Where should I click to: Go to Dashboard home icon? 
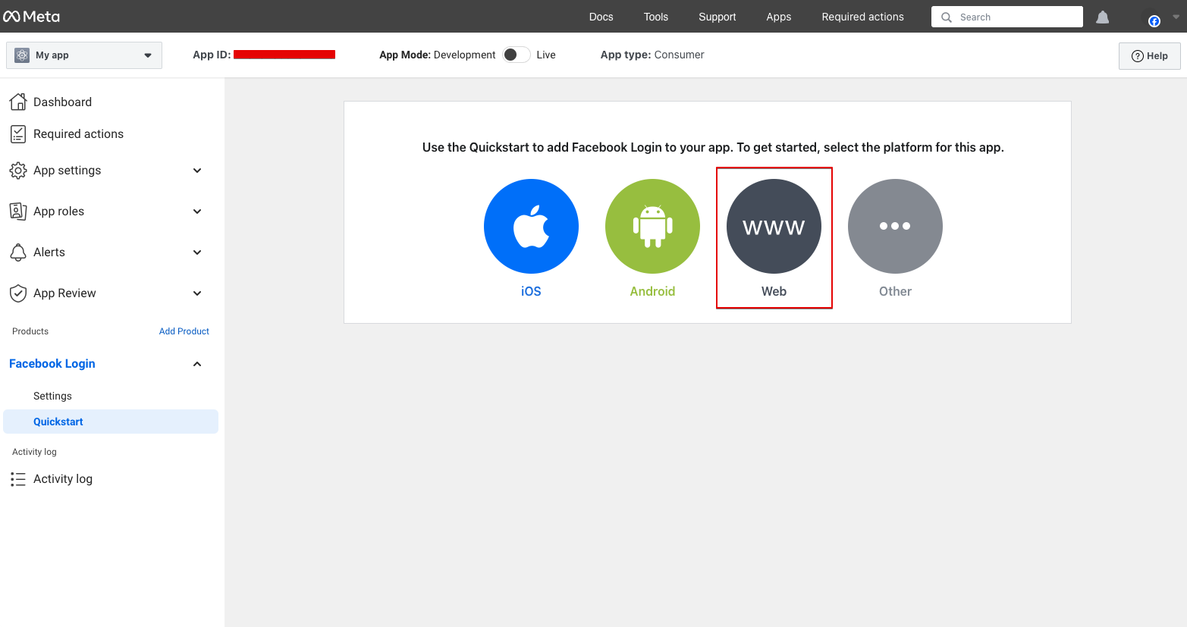[x=18, y=102]
